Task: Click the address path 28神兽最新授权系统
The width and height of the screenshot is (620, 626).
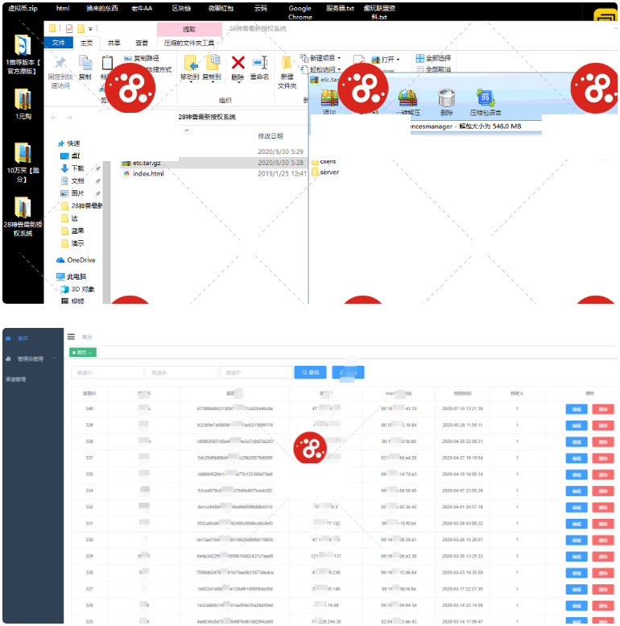Action: [x=207, y=117]
